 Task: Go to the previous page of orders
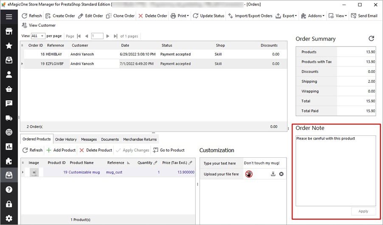pos(87,36)
